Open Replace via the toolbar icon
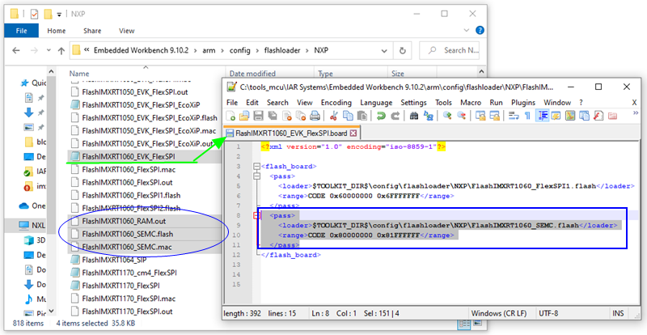This screenshot has width=647, height=335. coord(428,116)
